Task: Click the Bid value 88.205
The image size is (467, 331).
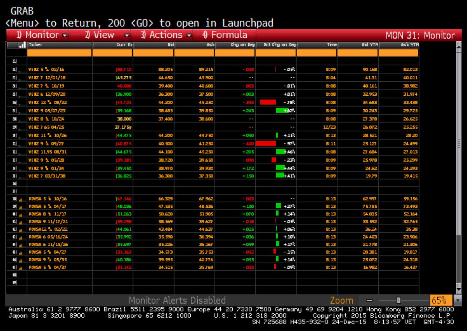Action: click(x=166, y=69)
